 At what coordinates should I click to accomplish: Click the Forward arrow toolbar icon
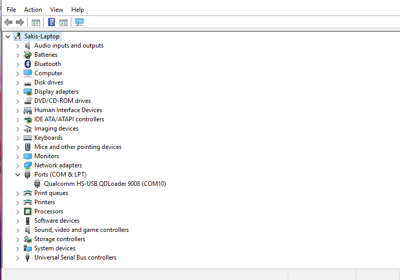pyautogui.click(x=20, y=23)
